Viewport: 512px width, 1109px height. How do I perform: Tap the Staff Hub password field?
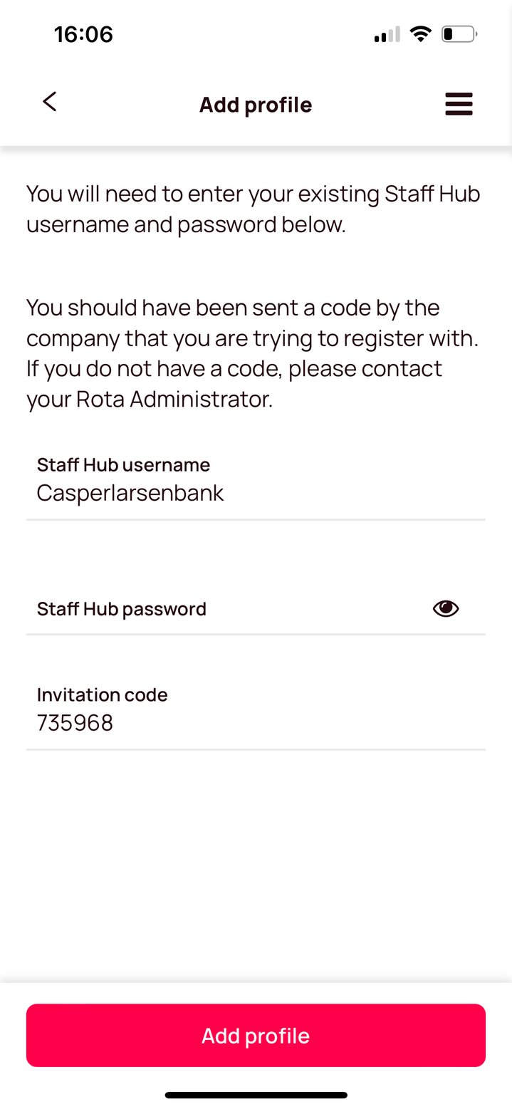[214, 613]
